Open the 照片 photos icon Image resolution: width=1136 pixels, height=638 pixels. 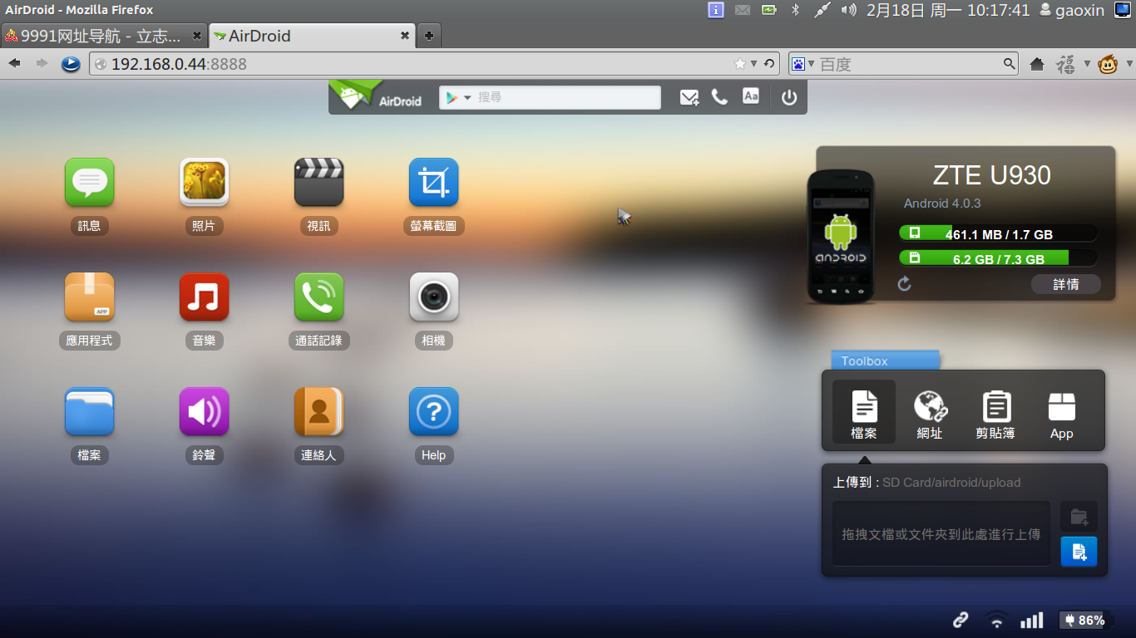[205, 182]
